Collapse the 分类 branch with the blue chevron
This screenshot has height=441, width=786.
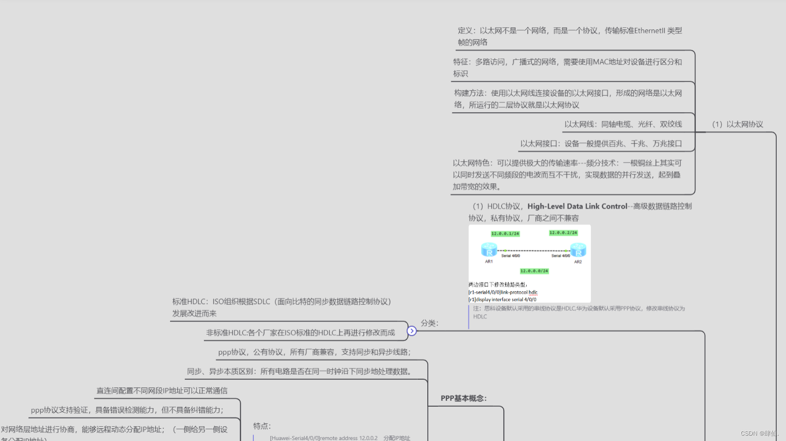point(412,331)
